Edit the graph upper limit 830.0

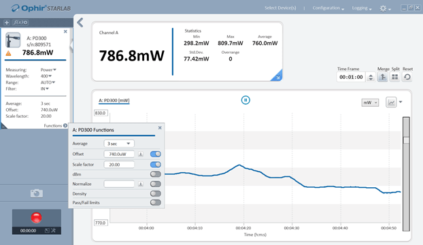[x=101, y=113]
